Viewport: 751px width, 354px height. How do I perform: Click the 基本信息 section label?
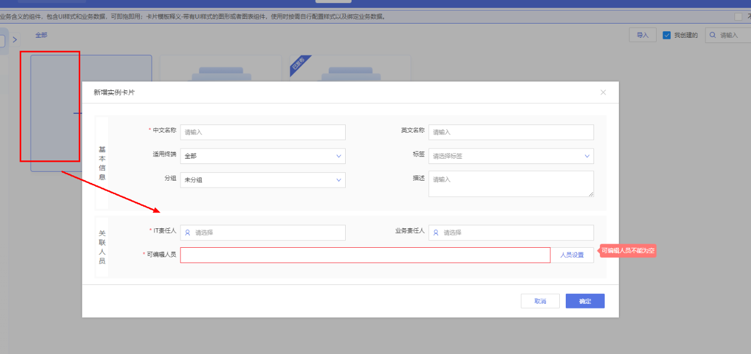click(101, 163)
